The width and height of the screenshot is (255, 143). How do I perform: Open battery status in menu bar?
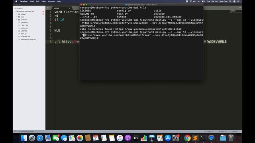point(203,2)
